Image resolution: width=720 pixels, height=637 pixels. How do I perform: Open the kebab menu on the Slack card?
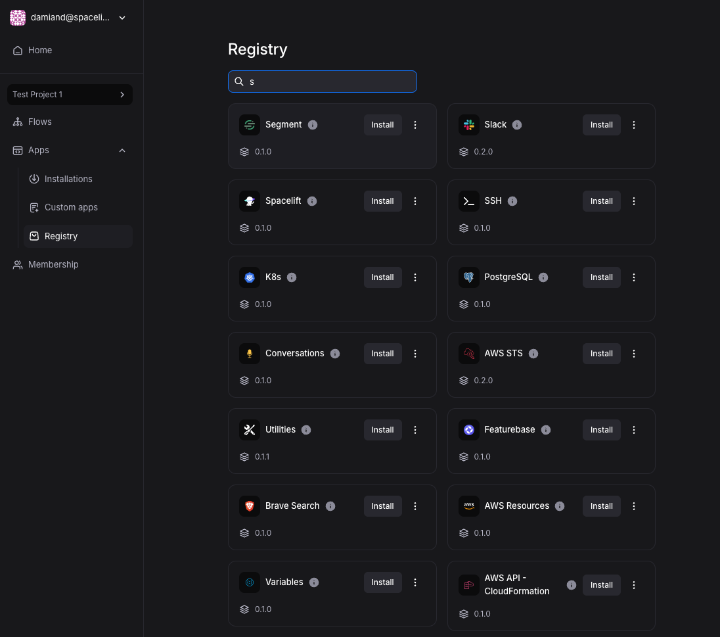coord(634,124)
